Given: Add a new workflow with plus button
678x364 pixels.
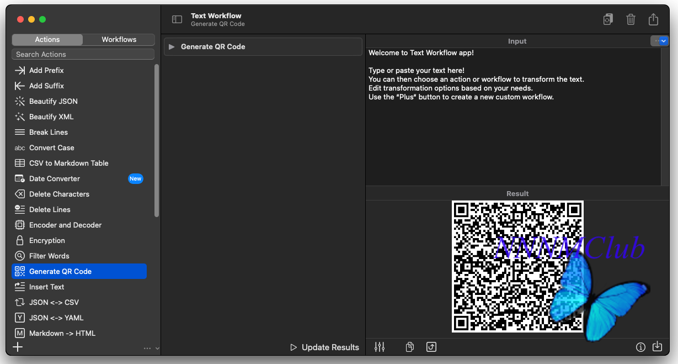Looking at the screenshot, I should coord(18,347).
